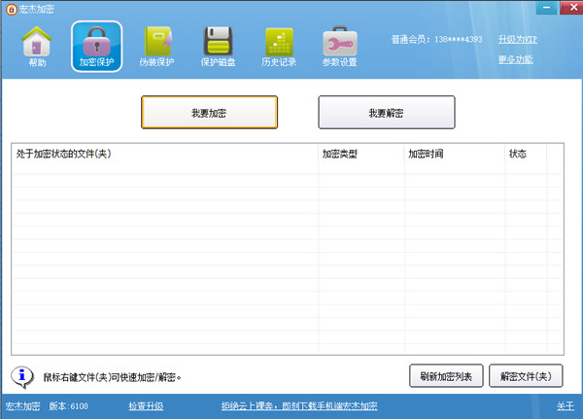The image size is (583, 419).
Task: Sort by 加密类型 column header
Action: pyautogui.click(x=361, y=154)
